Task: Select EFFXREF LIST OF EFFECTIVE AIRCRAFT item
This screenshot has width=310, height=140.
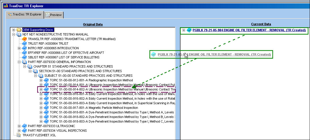Action: 66,53
